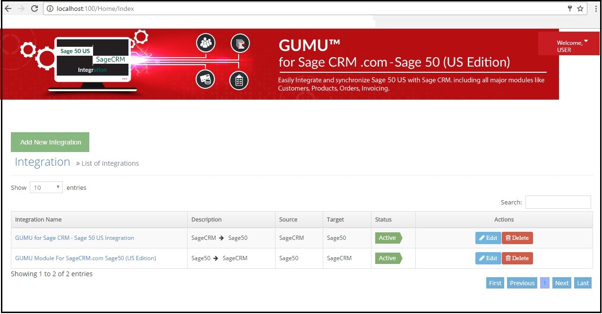
Task: Click the 'Integration' page heading
Action: click(43, 162)
